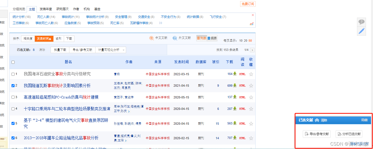Select the 机构 grouping tab
Image resolution: width=373 pixels, height=149 pixels.
click(87, 9)
